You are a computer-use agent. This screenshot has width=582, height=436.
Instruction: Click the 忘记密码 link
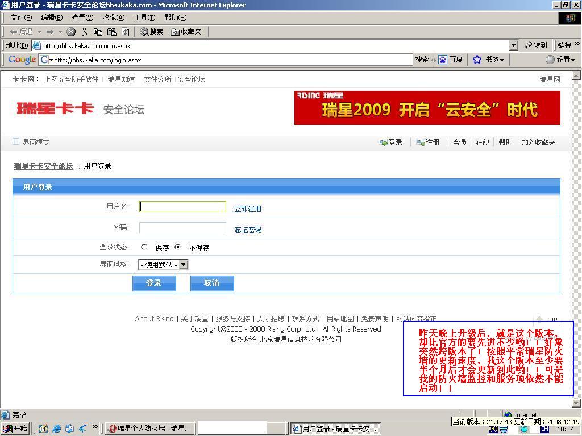[248, 230]
